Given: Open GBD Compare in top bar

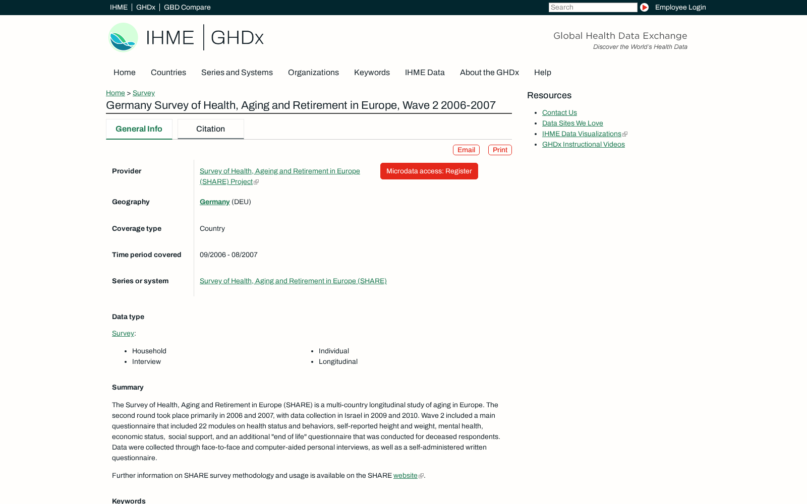Looking at the screenshot, I should (x=187, y=7).
